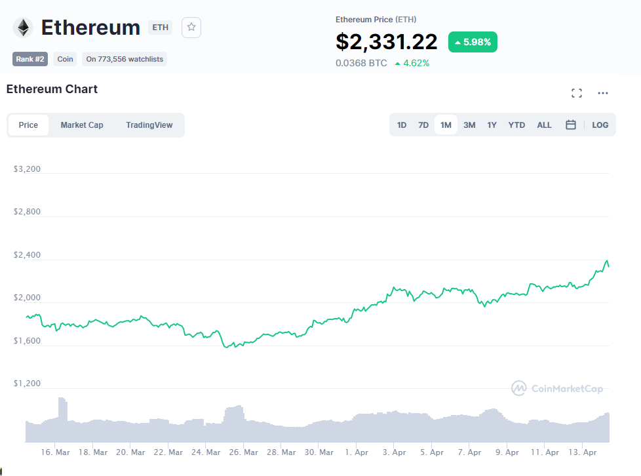Screen dimensions: 641x476
Task: Select the 3M time range
Action: 469,125
